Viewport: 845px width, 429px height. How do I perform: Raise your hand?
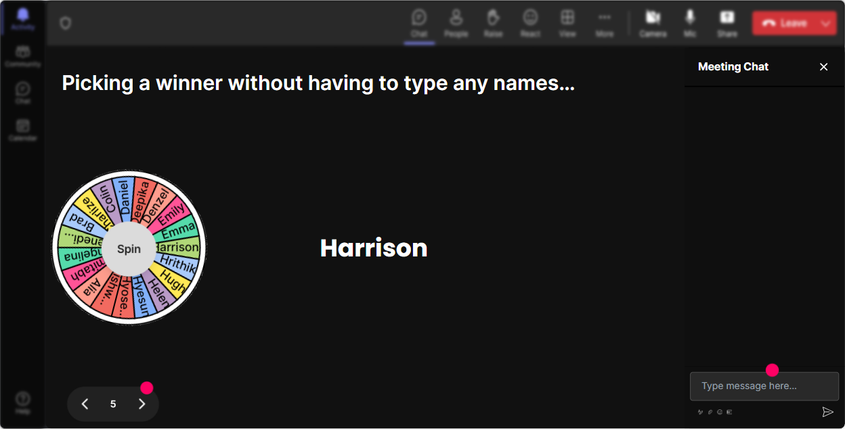493,22
